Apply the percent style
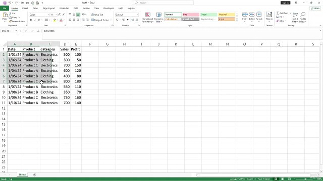 [x=123, y=20]
